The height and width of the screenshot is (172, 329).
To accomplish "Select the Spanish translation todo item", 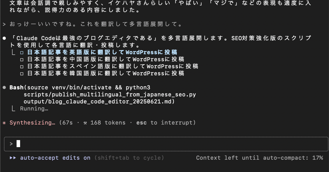I will click(108, 66).
